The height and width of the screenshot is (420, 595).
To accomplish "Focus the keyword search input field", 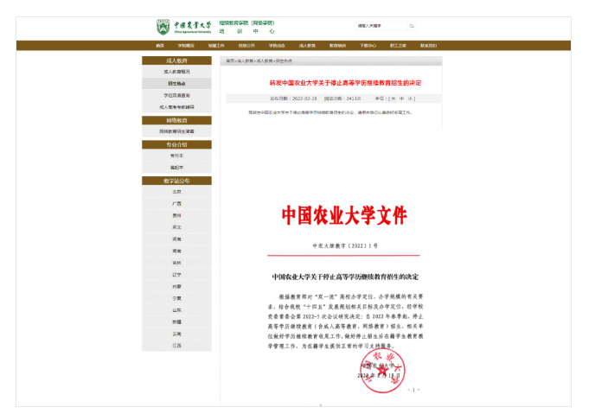I will tap(381, 26).
